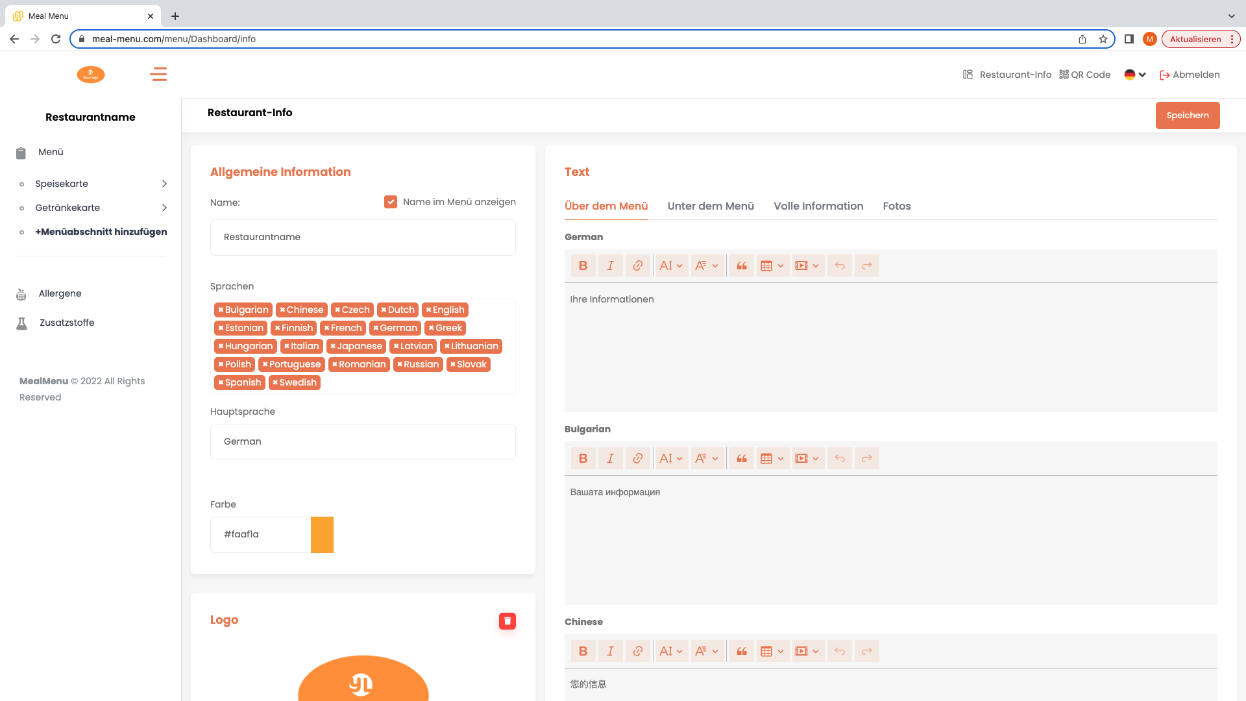Select the Über dem Menü tab
Screen dimensions: 1246x701
pos(606,206)
